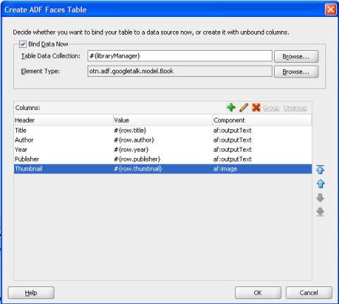Move selected column to top arrow

320,169
